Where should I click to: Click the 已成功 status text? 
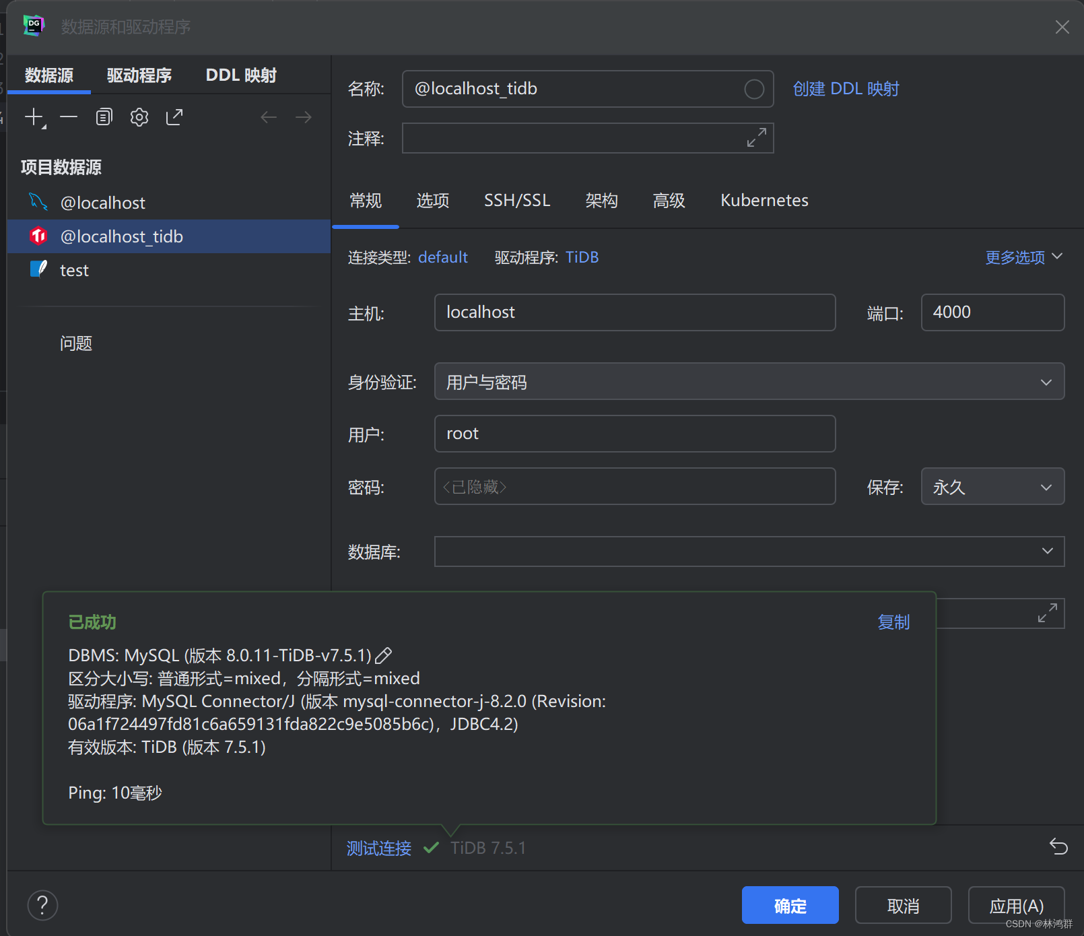92,622
